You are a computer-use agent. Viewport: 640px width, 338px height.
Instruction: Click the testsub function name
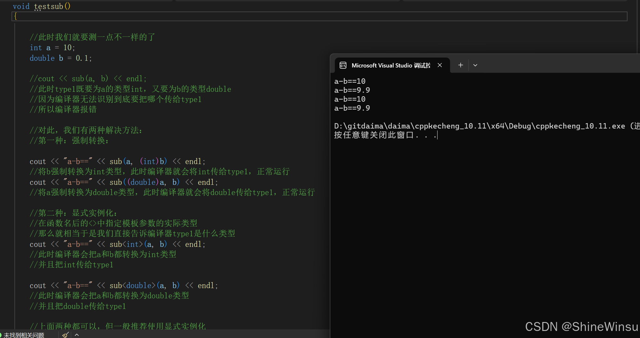48,6
